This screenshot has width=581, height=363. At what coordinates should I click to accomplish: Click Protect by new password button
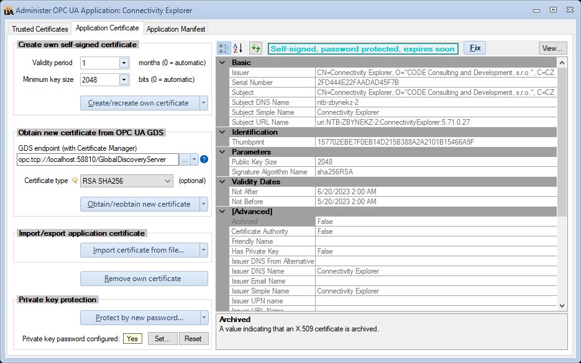(140, 318)
